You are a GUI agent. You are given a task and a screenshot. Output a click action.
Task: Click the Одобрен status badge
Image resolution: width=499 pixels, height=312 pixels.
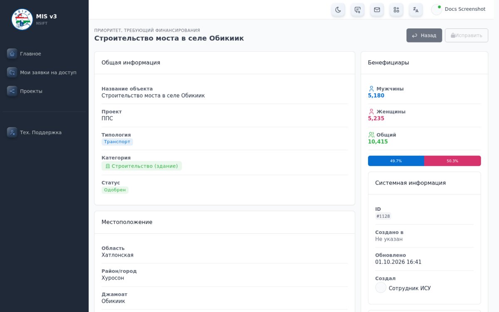[115, 190]
